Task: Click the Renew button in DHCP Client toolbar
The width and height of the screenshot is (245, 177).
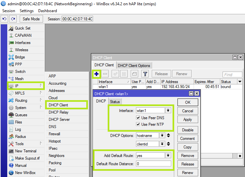Action: [182, 74]
